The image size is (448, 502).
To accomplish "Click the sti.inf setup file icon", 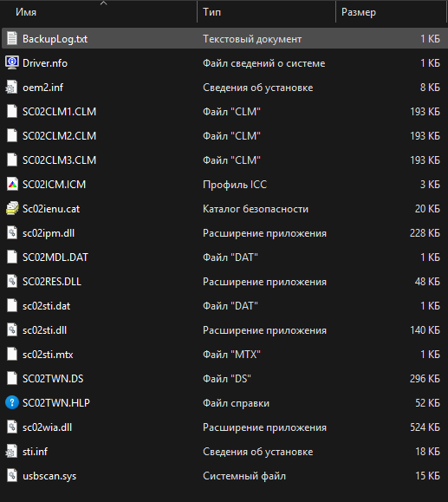I will click(12, 451).
